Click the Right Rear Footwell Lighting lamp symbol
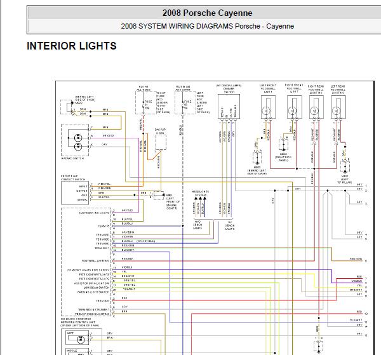This screenshot has height=355, width=381. pyautogui.click(x=314, y=111)
